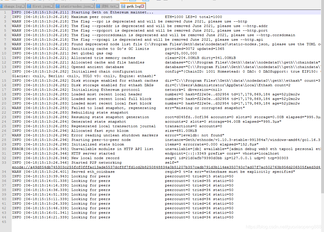Click 'error="leveldb: not found"' value
Screen dimensions: 324x232
coord(194,135)
